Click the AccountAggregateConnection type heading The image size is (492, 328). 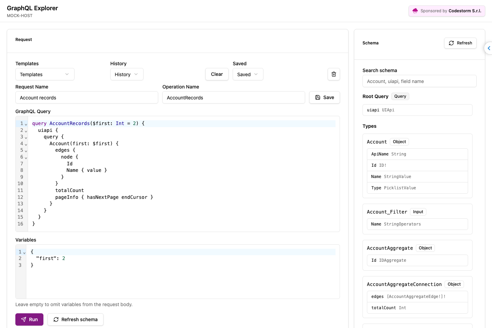pos(404,284)
